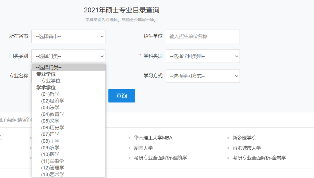Select (04)教育学 in the 门类 list
The height and width of the screenshot is (178, 314).
click(53, 114)
